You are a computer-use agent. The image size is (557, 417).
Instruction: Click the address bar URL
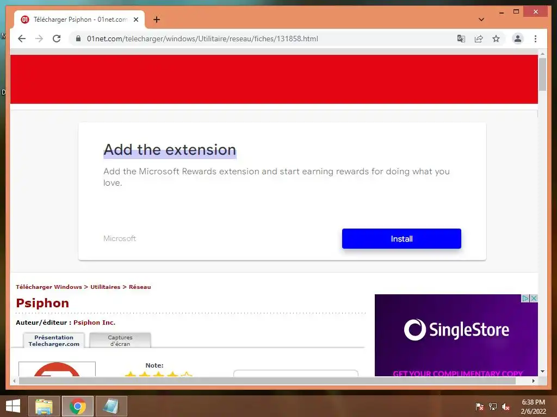(x=202, y=39)
